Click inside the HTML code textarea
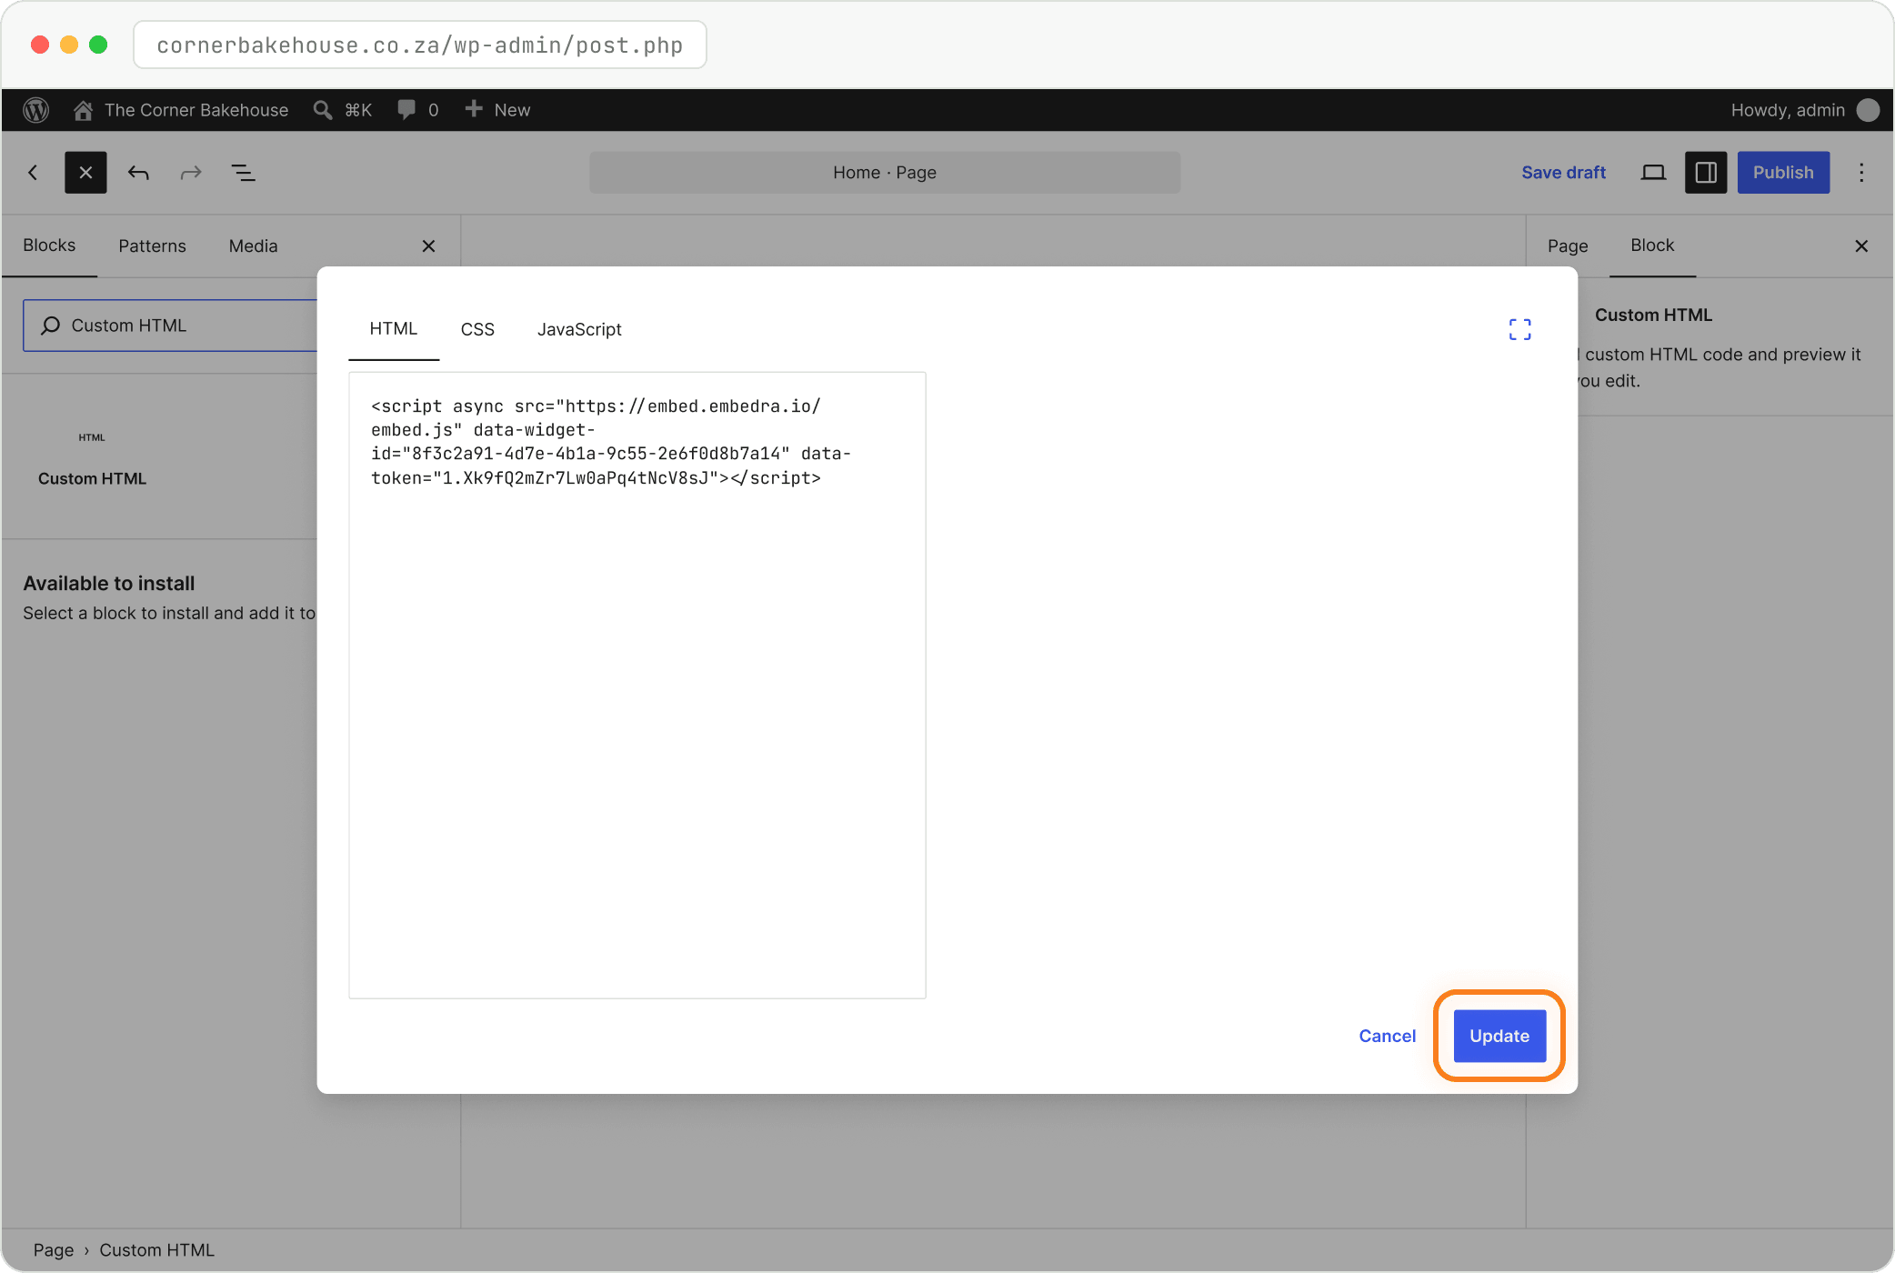 [x=637, y=686]
